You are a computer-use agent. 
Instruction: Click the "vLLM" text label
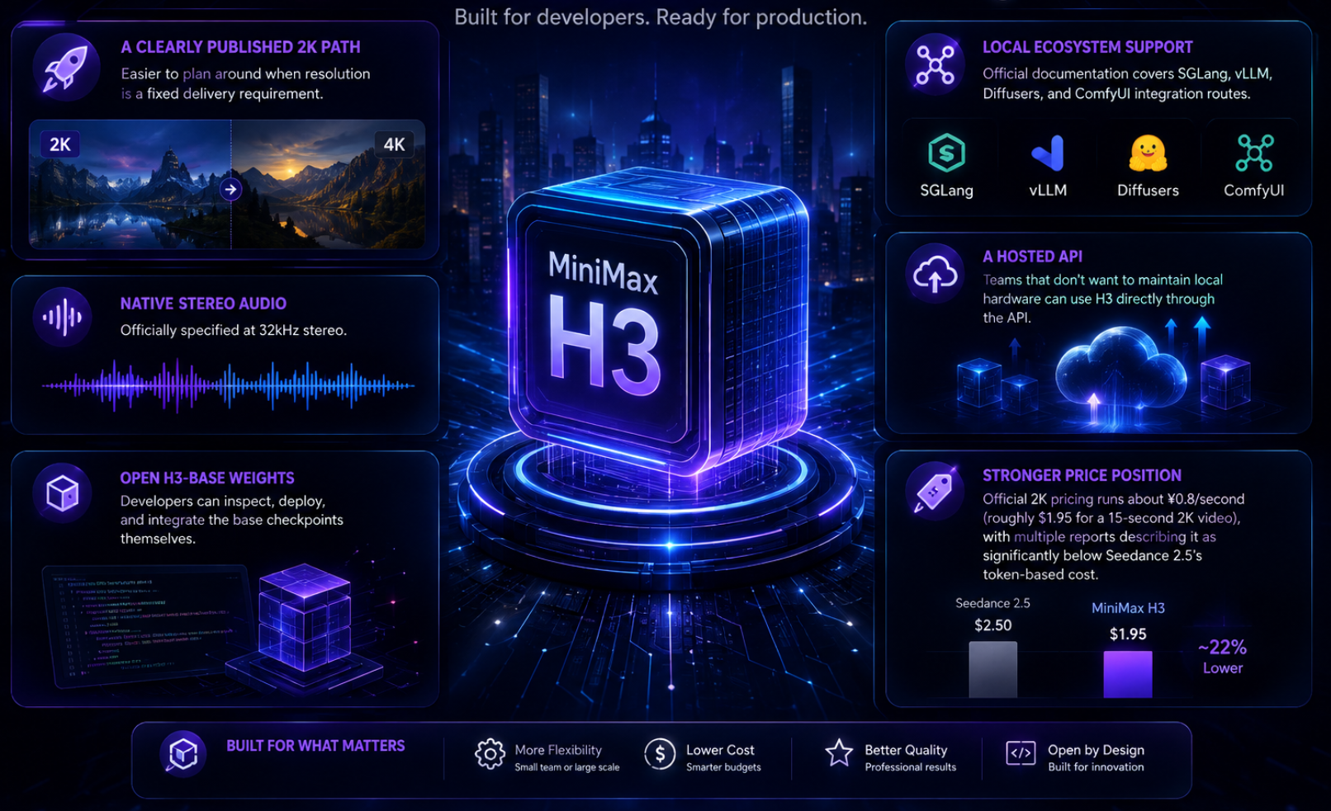point(1048,191)
